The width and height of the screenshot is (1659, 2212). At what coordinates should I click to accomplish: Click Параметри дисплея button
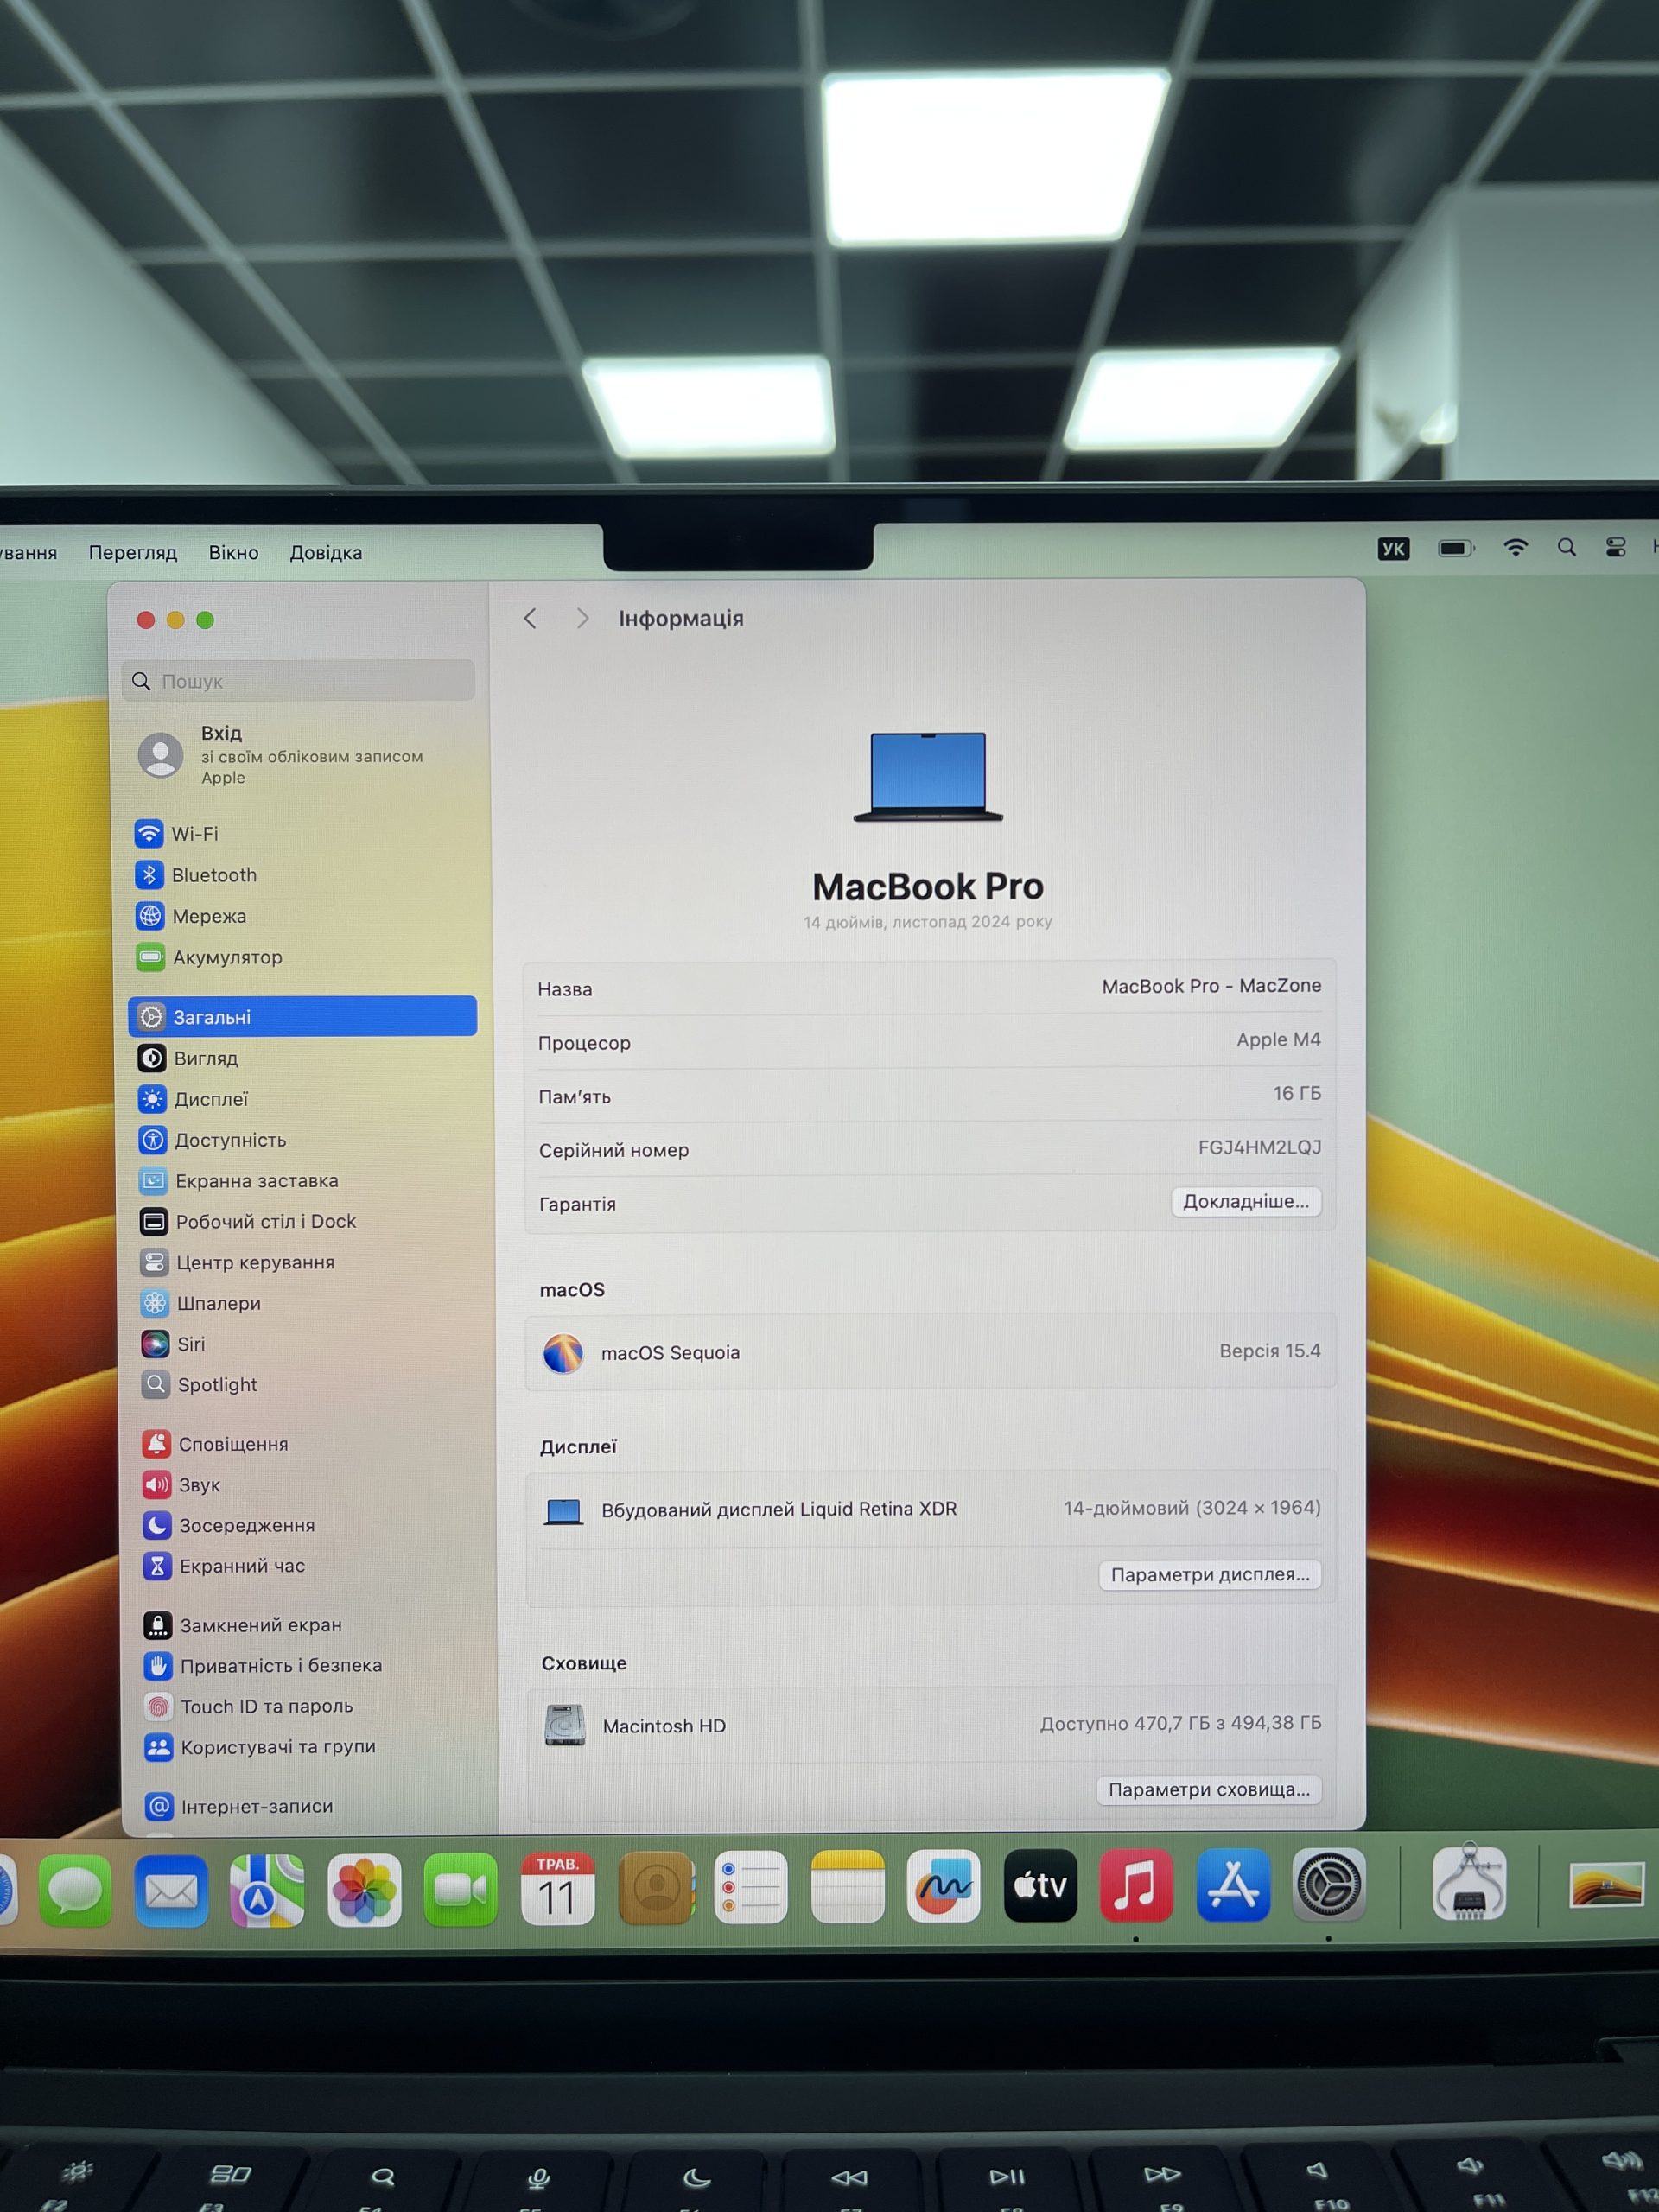[x=1210, y=1574]
